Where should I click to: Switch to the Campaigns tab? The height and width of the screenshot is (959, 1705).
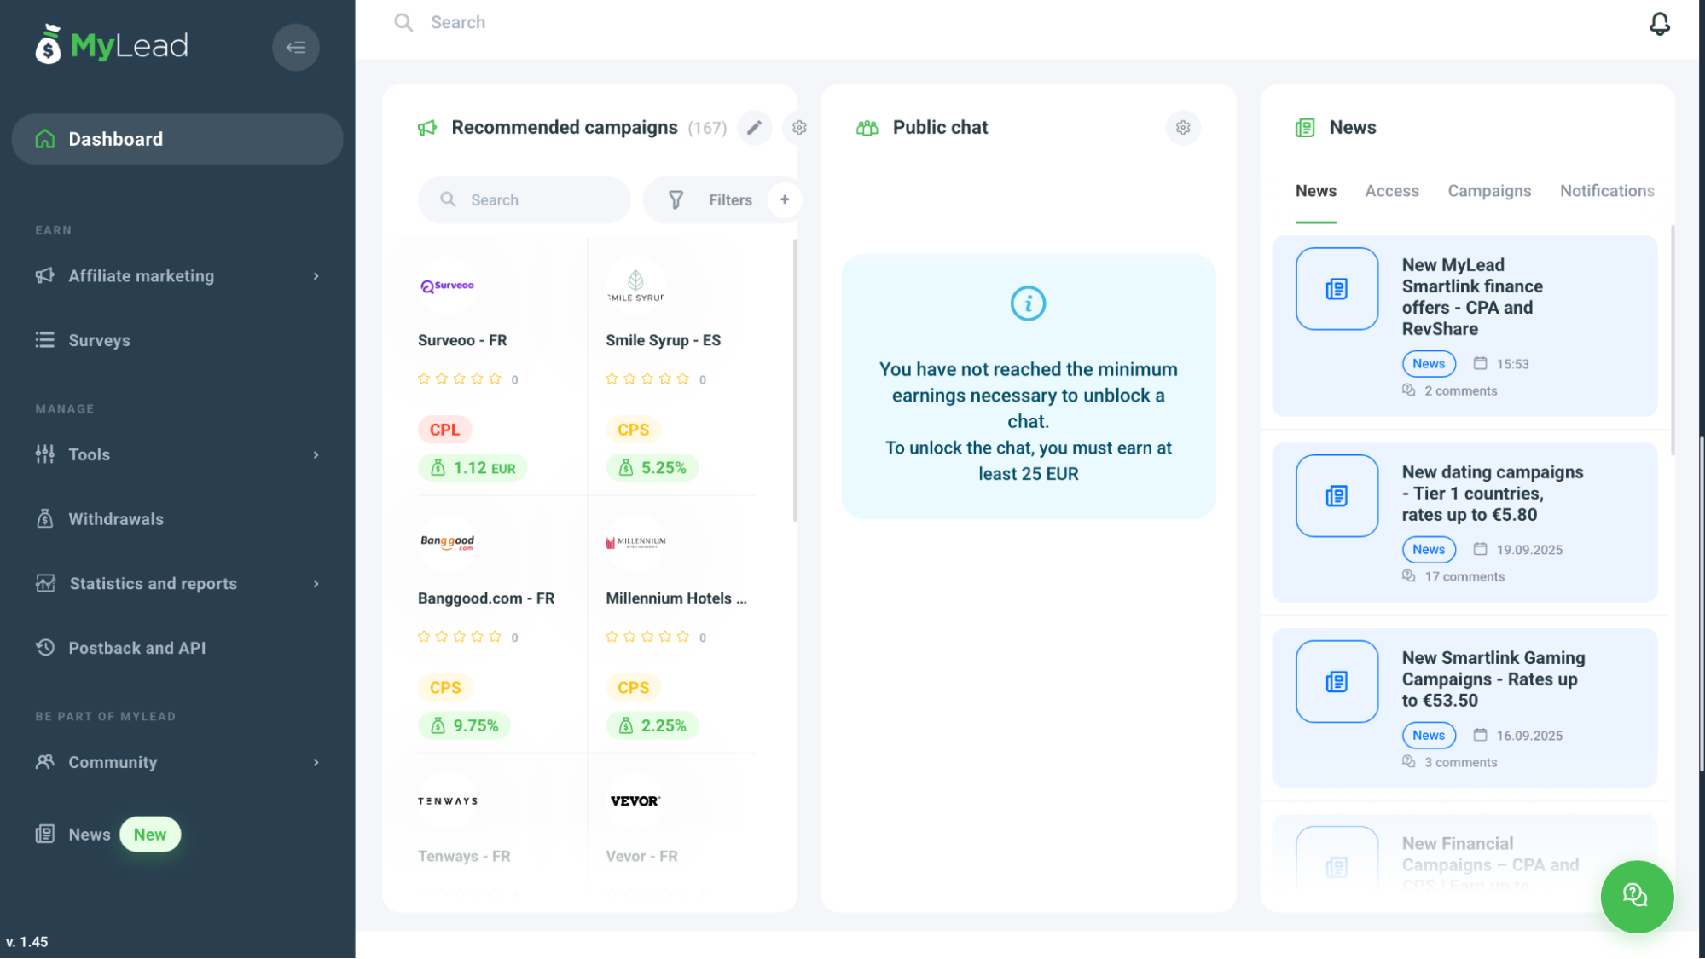(1489, 191)
